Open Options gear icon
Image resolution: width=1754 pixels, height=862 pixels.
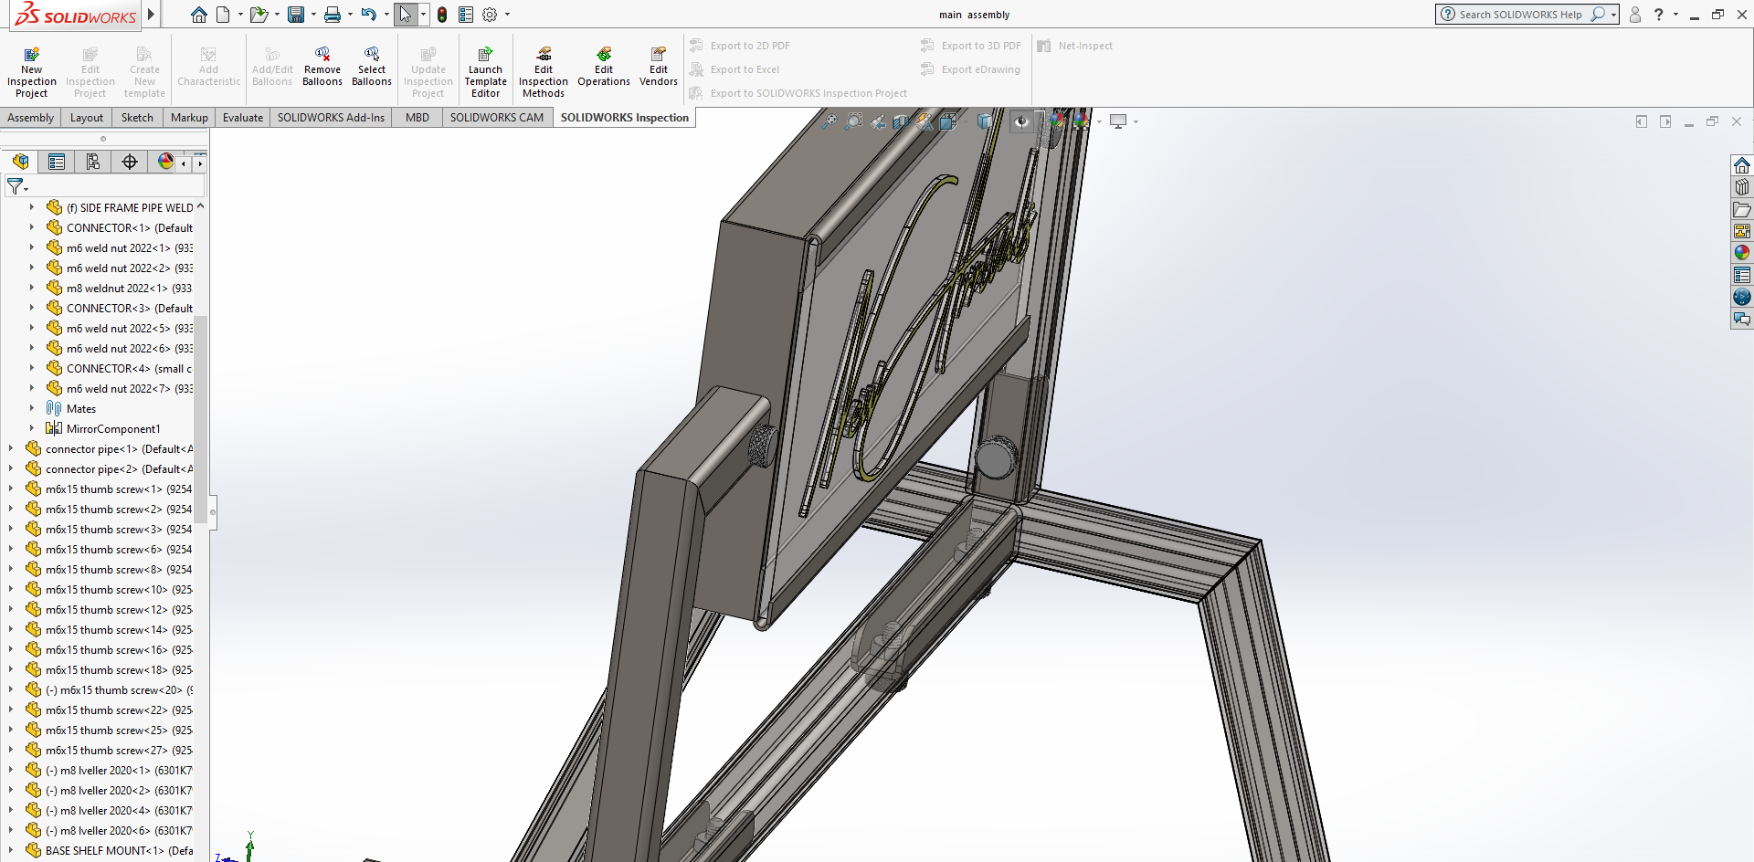(x=490, y=15)
